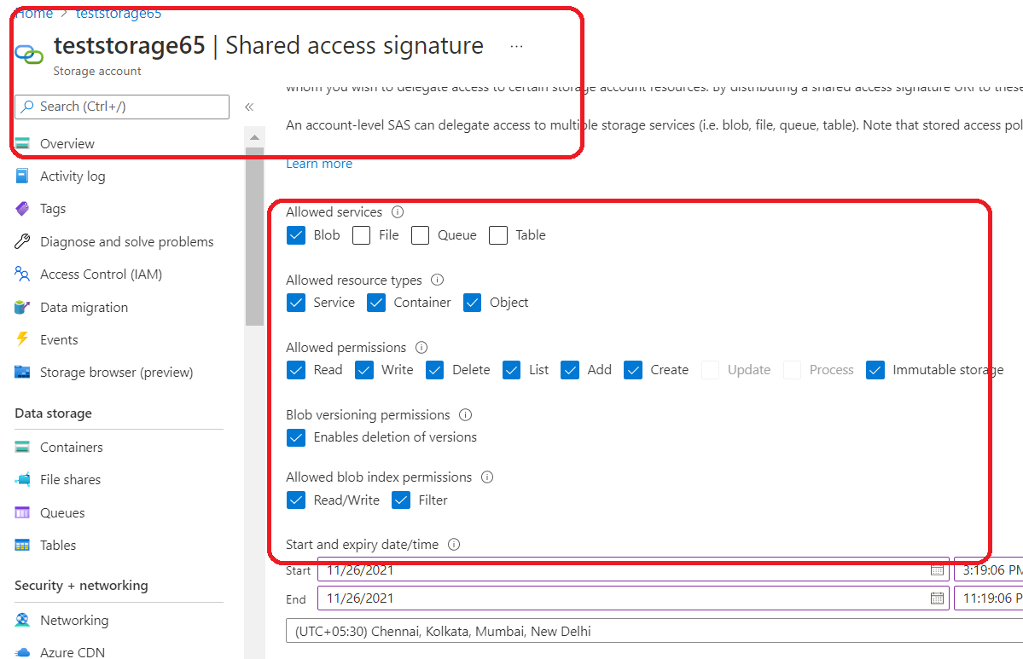Click info icon beside Allowed blob index permissions
The height and width of the screenshot is (659, 1023).
pyautogui.click(x=486, y=477)
